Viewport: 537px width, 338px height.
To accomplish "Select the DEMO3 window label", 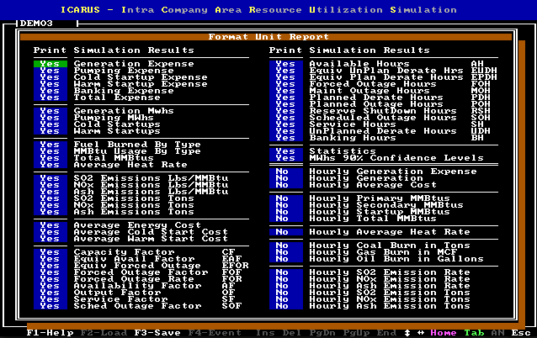I will [36, 24].
